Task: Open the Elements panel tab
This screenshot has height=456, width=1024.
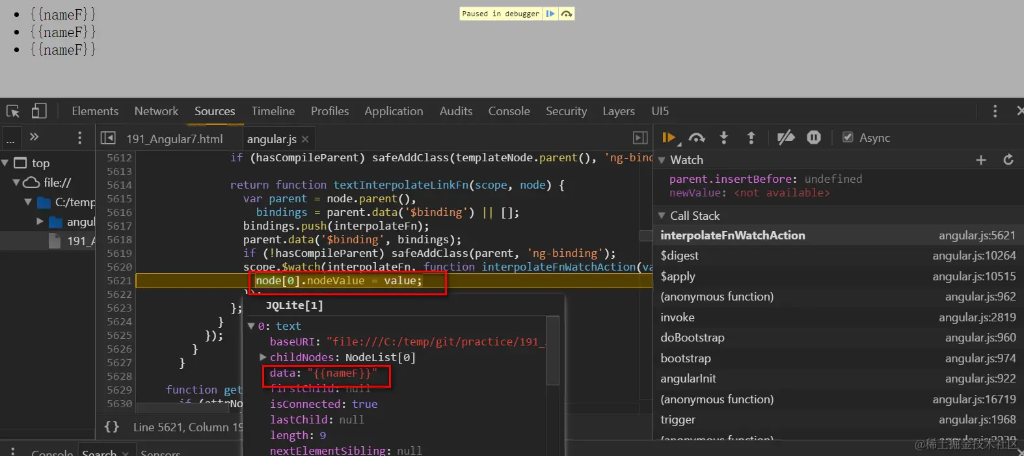Action: 95,111
